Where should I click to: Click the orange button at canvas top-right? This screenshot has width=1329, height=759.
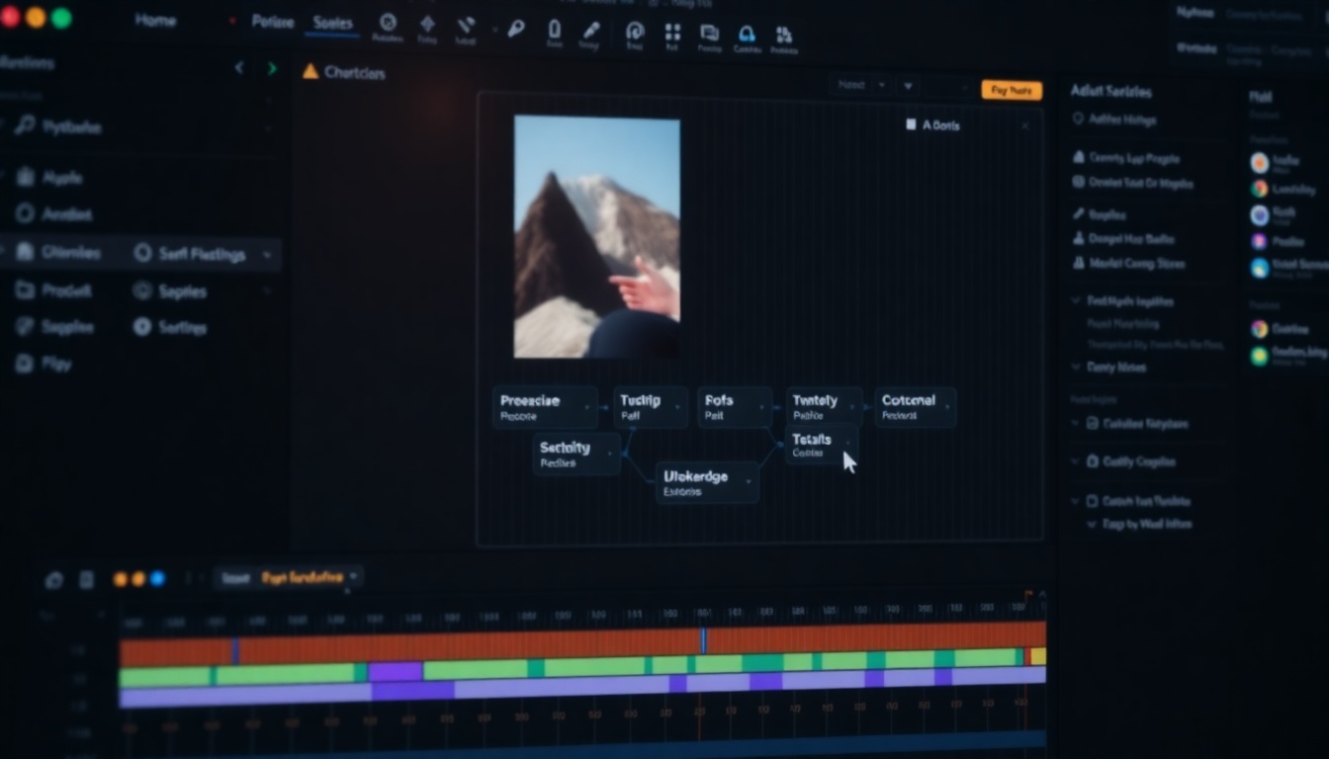pos(1011,90)
